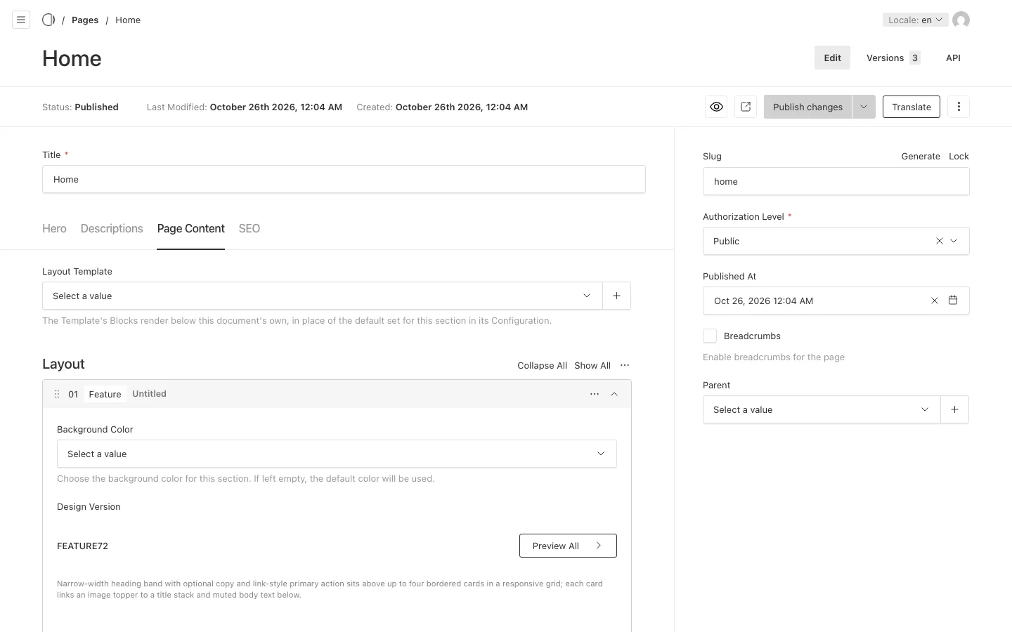Open the hamburger navigation menu

tap(21, 20)
